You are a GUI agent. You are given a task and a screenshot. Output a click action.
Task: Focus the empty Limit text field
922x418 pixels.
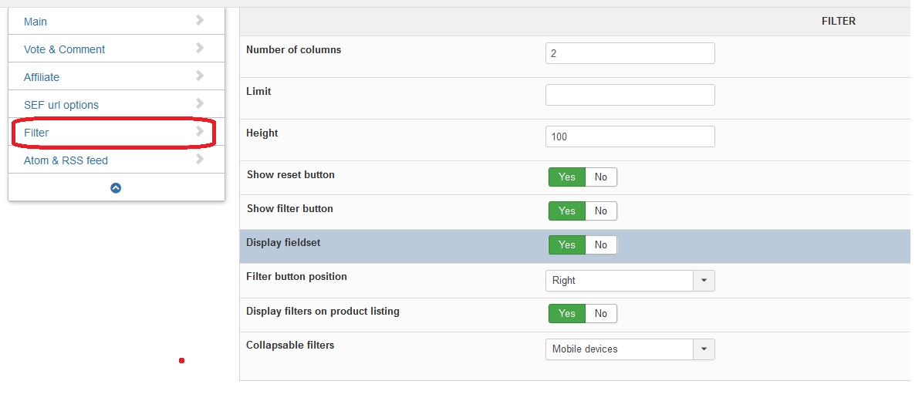pos(630,95)
